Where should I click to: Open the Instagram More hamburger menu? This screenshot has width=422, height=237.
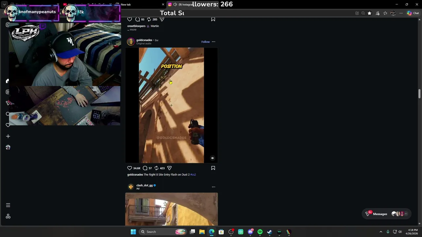[x=8, y=205]
